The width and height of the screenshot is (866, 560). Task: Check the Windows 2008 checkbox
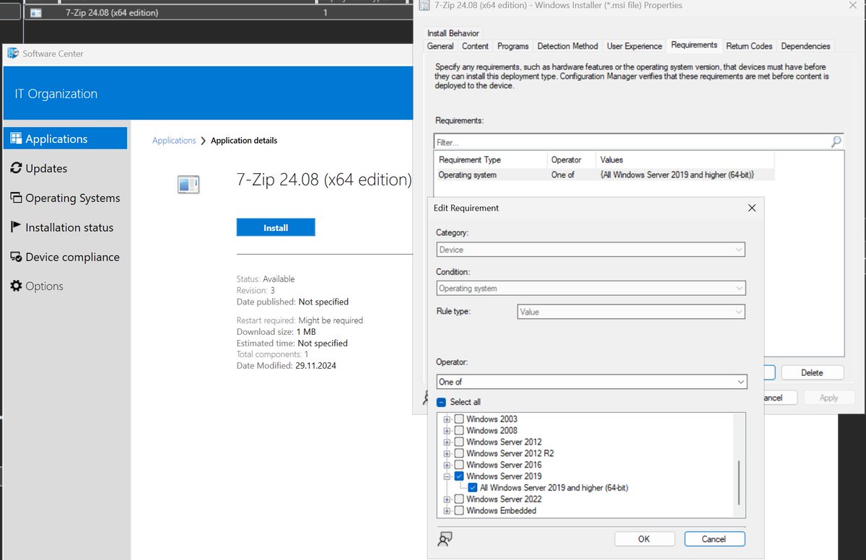459,430
